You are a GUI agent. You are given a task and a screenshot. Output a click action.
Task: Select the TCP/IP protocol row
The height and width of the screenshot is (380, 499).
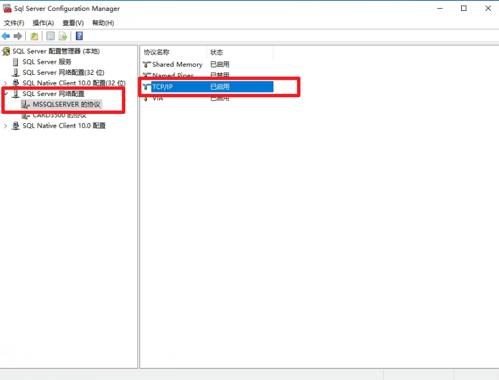pos(207,87)
